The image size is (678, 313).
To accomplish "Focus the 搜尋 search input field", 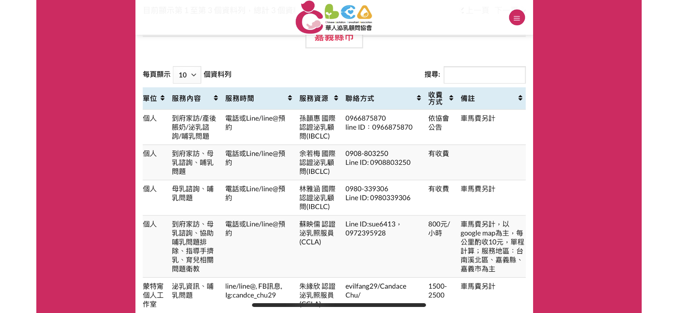I will [485, 75].
